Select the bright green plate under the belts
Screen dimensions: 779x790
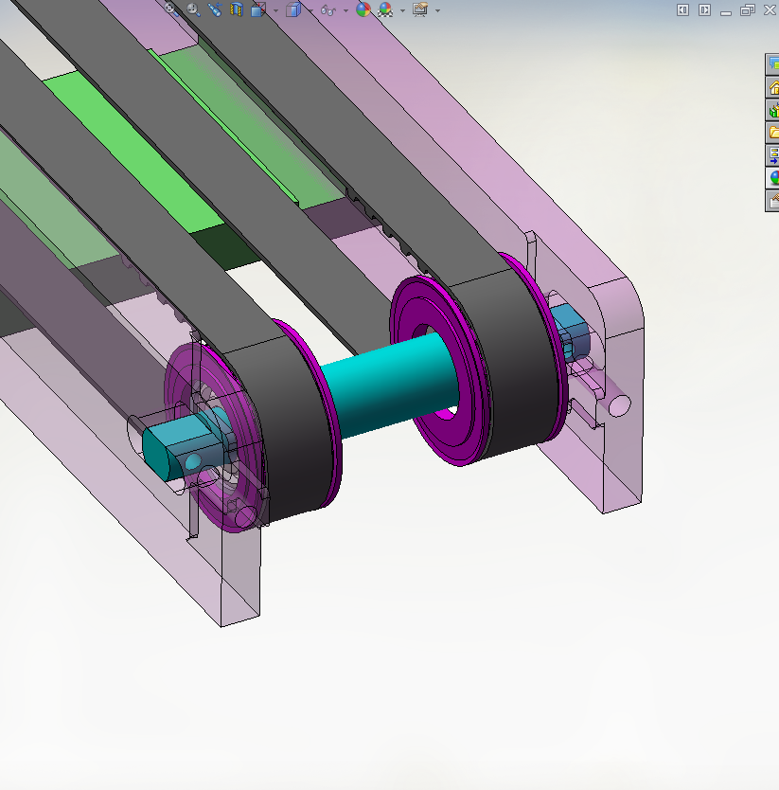(x=133, y=153)
